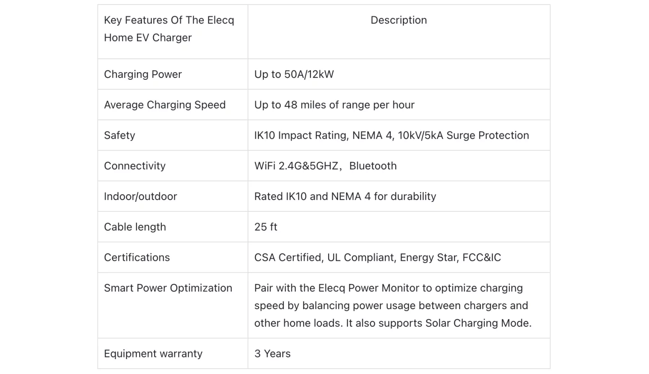This screenshot has width=649, height=374.
Task: Select the 'Equipment warranty' label
Action: (153, 354)
